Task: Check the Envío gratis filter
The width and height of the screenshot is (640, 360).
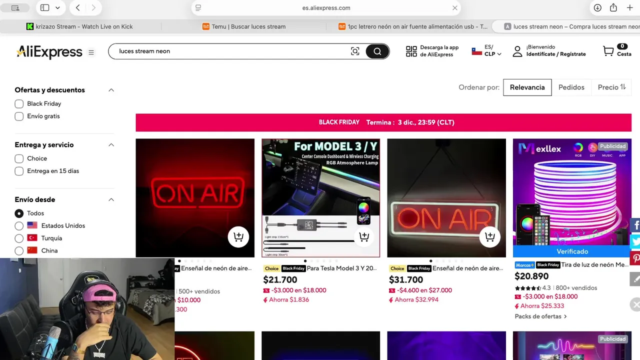Action: point(19,116)
